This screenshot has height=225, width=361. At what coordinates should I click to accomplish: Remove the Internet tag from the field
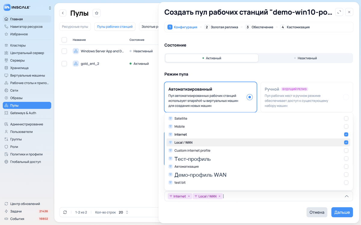[189, 196]
